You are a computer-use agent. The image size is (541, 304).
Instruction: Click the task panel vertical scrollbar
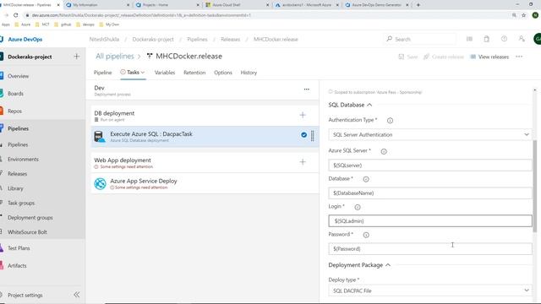coord(535,186)
